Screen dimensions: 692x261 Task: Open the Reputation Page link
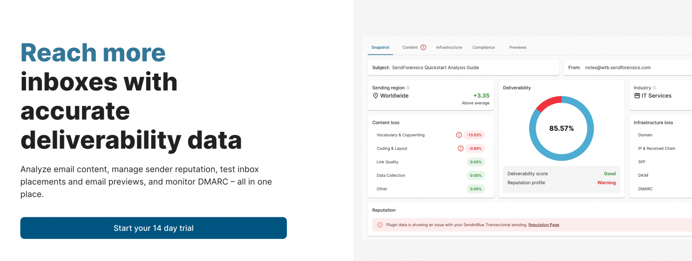[543, 225]
